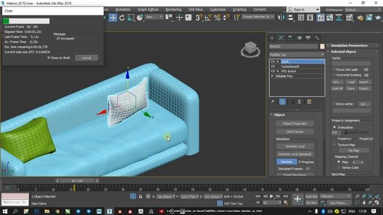Open the Customize menu

tap(218, 10)
